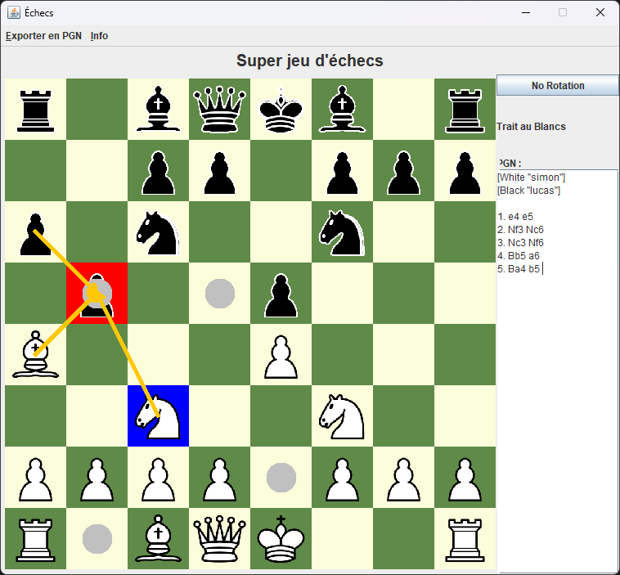Viewport: 620px width, 575px height.
Task: Move knight to the gray dot on e2
Action: pyautogui.click(x=281, y=478)
